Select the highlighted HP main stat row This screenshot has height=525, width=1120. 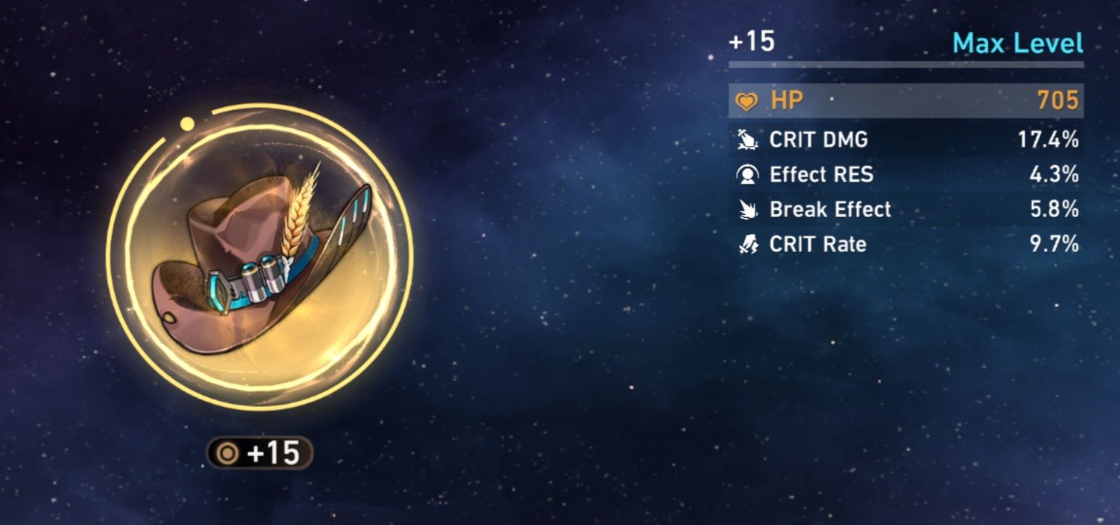coord(906,101)
